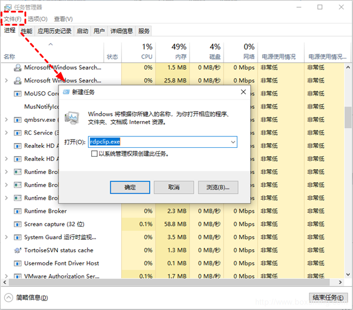Enable 以系统管理权限创建此任务 checkbox

pyautogui.click(x=94, y=154)
